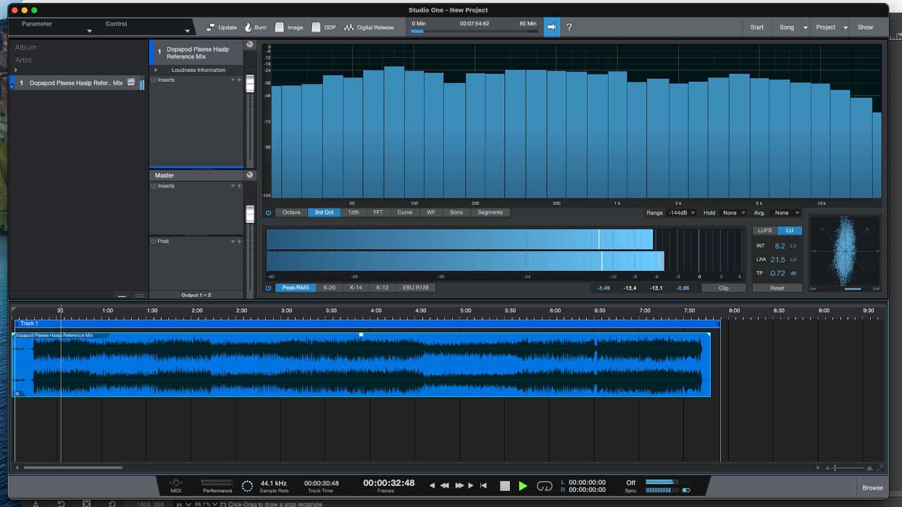The height and width of the screenshot is (507, 902).
Task: Click the Reset loudness button
Action: [x=777, y=288]
